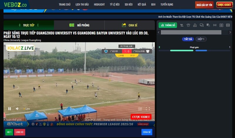Open the TỶ LỆ KÈO menu
The width and height of the screenshot is (235, 138).
pyautogui.click(x=115, y=5)
